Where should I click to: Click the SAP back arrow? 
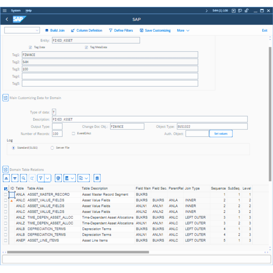click(7, 19)
